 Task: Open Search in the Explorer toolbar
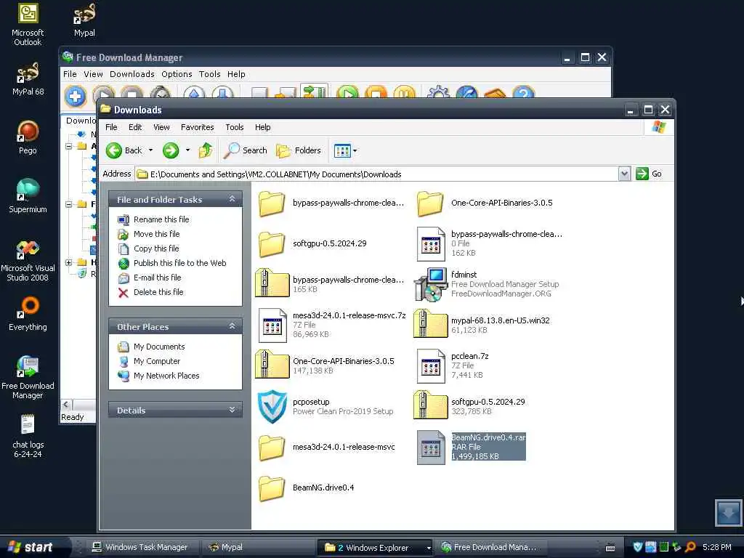(246, 150)
